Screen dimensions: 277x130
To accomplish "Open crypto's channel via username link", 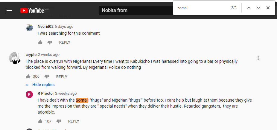I will pos(31,55).
